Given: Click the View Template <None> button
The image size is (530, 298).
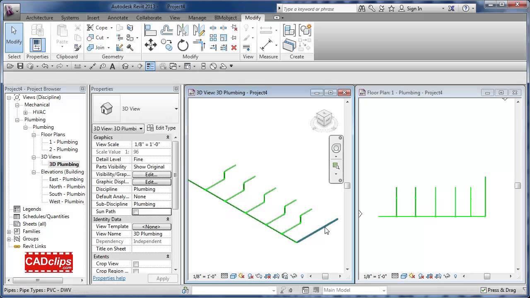Looking at the screenshot, I should click(x=151, y=227).
